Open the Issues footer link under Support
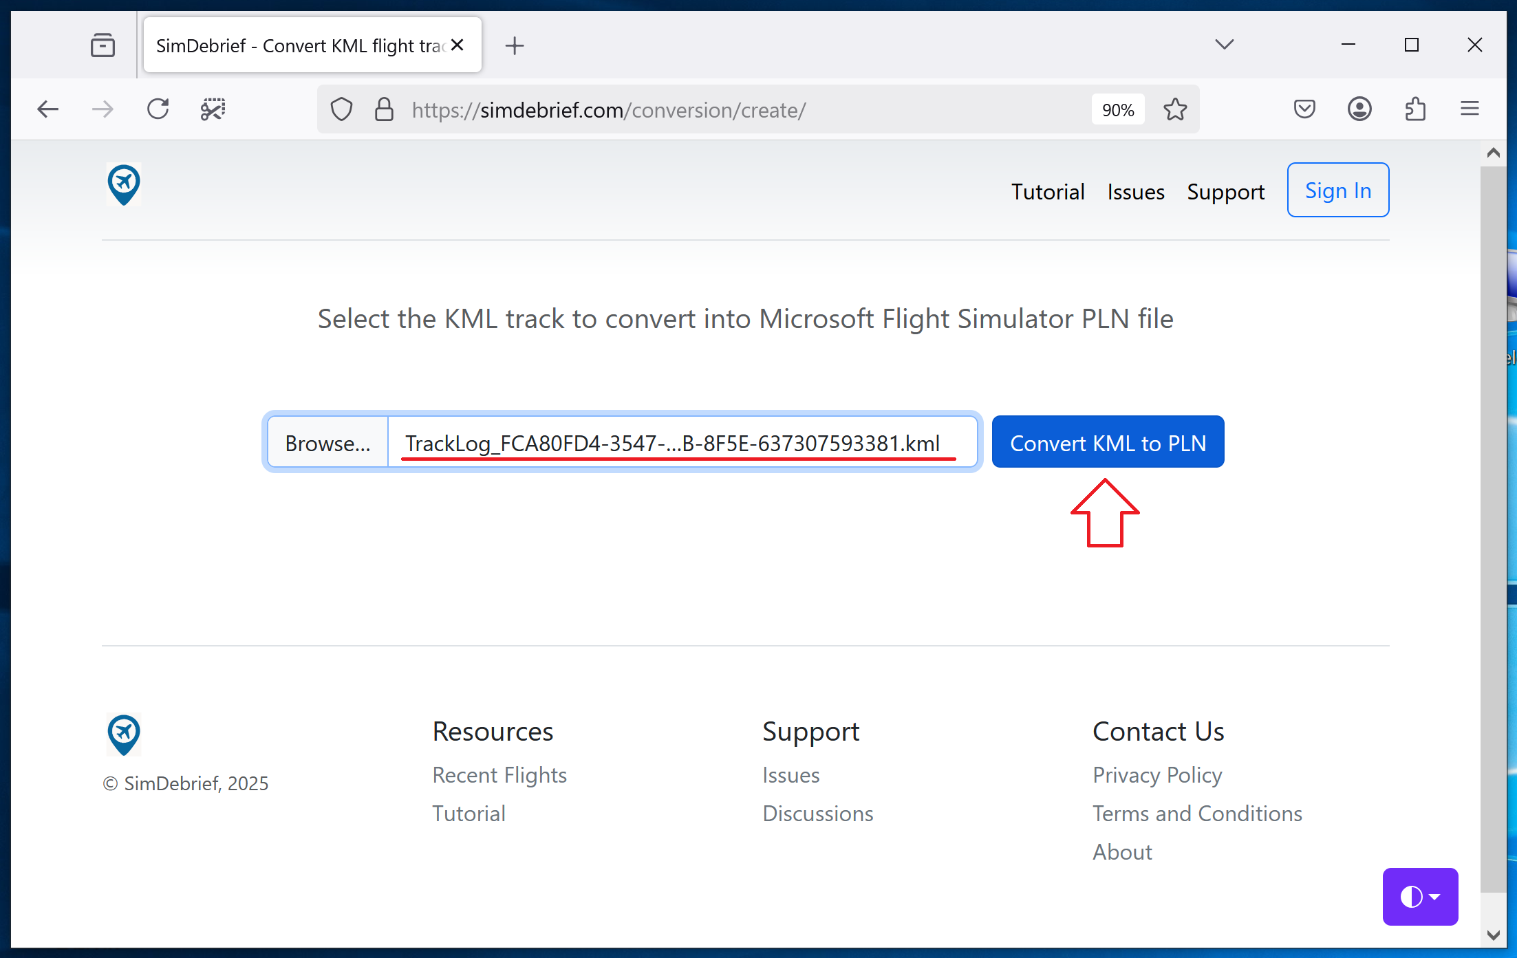 click(791, 775)
